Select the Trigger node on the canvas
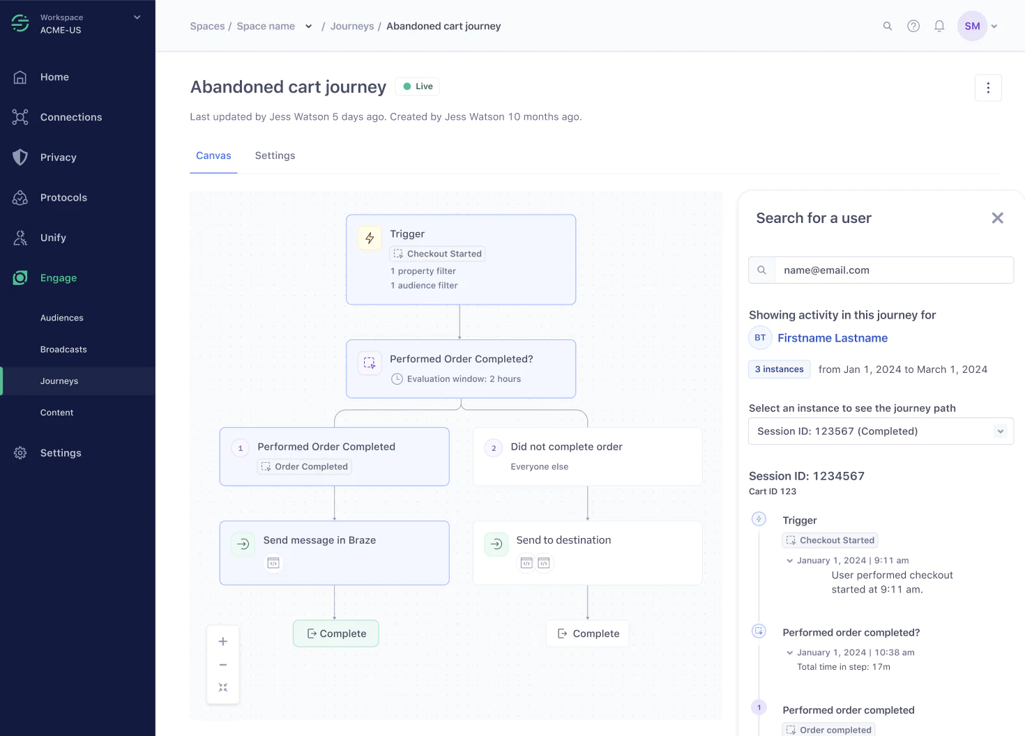The width and height of the screenshot is (1025, 736). pyautogui.click(x=461, y=259)
